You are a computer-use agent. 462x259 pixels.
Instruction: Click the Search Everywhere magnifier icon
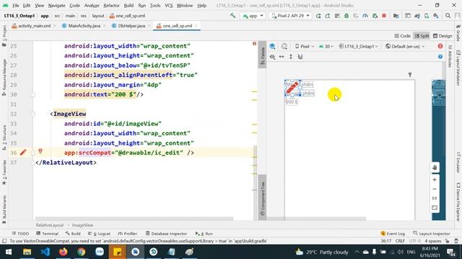pos(448,16)
